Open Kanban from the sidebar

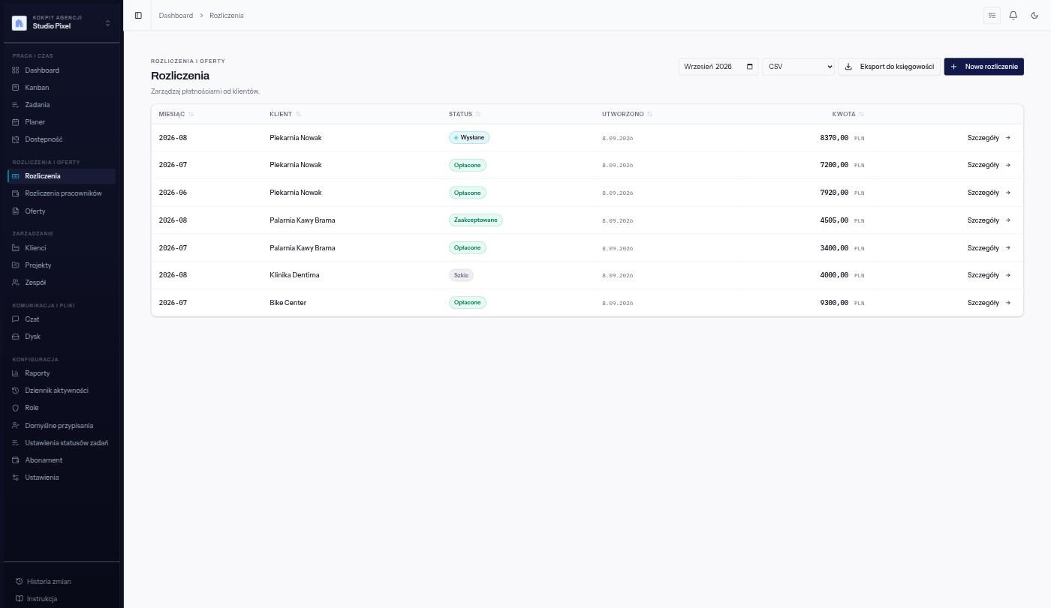pyautogui.click(x=37, y=88)
